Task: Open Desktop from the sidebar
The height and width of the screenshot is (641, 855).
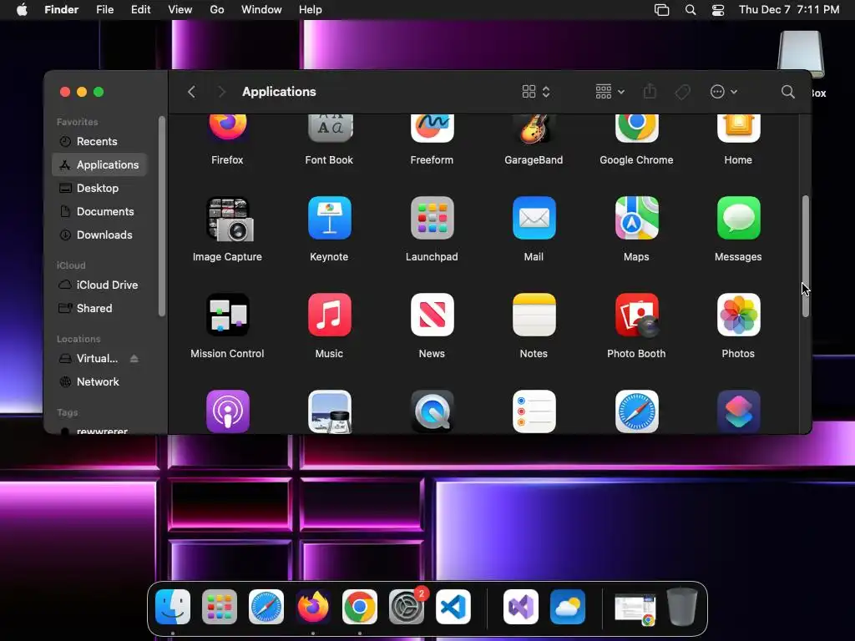Action: pos(99,188)
